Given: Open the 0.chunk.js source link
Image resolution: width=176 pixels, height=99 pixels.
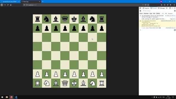Looking at the screenshot, I should tap(170, 16).
